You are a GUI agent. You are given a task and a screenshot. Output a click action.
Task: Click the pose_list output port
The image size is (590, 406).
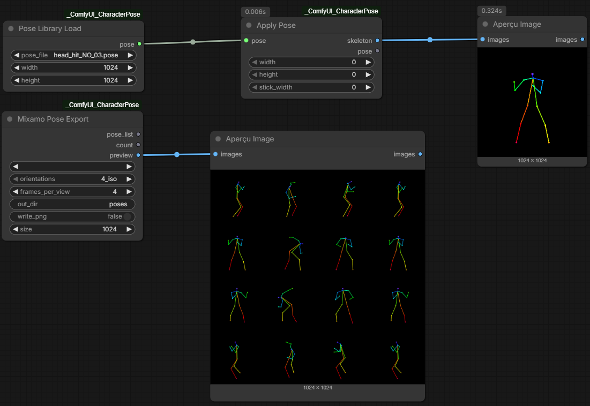point(138,134)
